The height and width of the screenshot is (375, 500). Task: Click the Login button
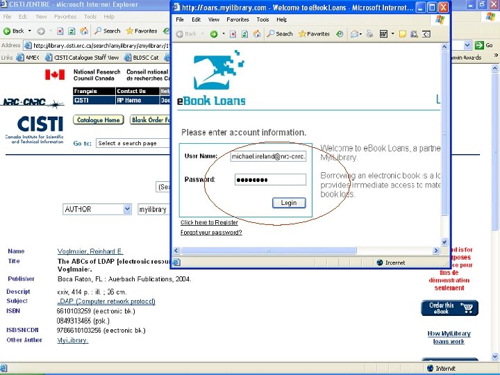(x=289, y=203)
